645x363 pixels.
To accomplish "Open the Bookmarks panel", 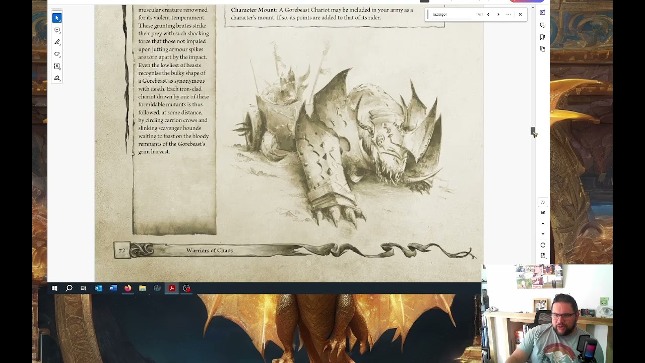I will click(543, 37).
